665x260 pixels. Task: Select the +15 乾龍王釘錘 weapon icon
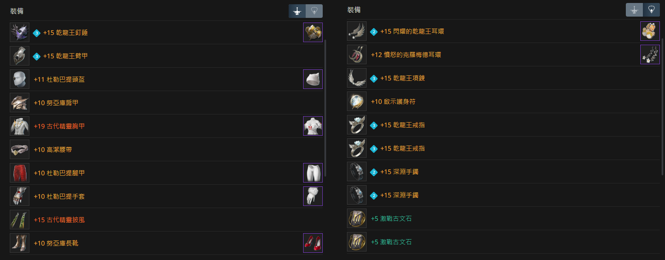(x=20, y=32)
